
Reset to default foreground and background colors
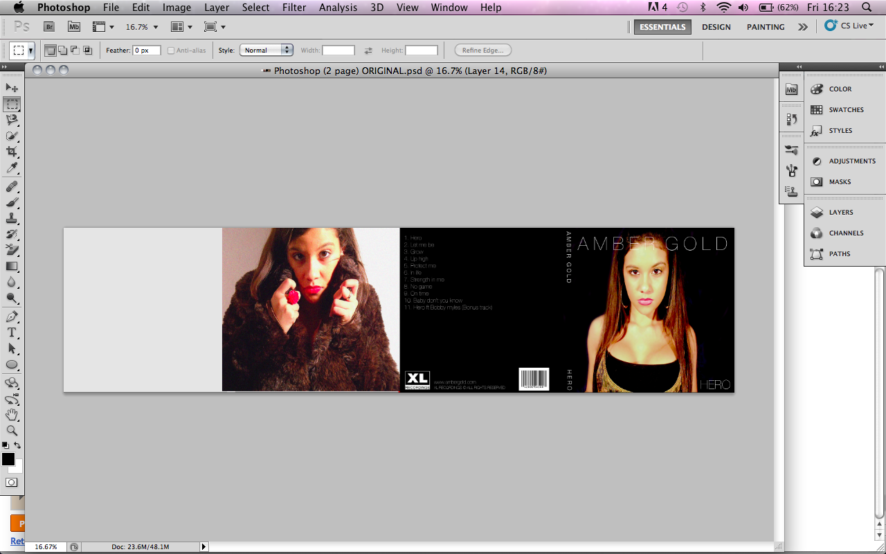point(6,445)
